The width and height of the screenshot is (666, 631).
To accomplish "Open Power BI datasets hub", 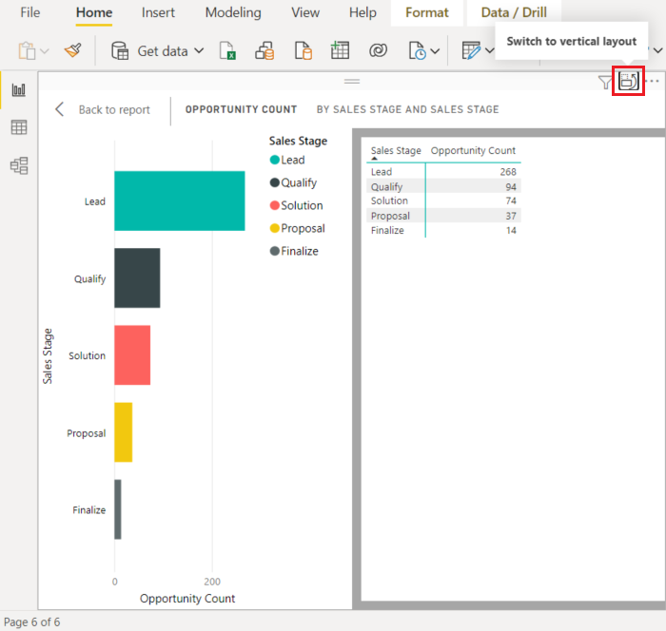I will pyautogui.click(x=264, y=51).
